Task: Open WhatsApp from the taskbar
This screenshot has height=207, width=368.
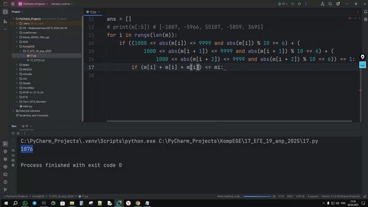Action: click(x=25, y=203)
